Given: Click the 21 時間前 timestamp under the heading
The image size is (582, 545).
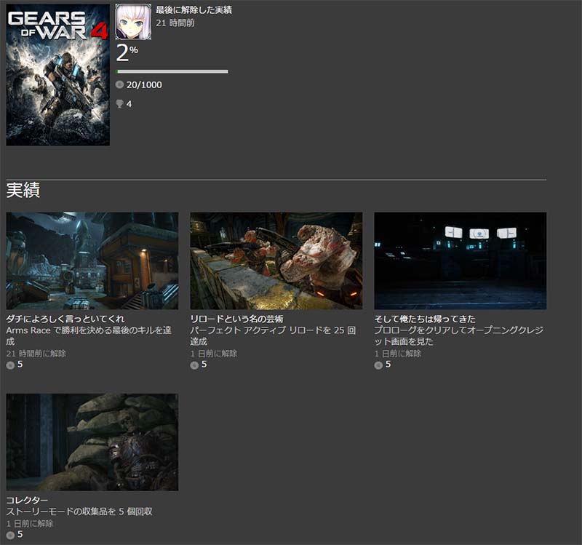Looking at the screenshot, I should 175,23.
